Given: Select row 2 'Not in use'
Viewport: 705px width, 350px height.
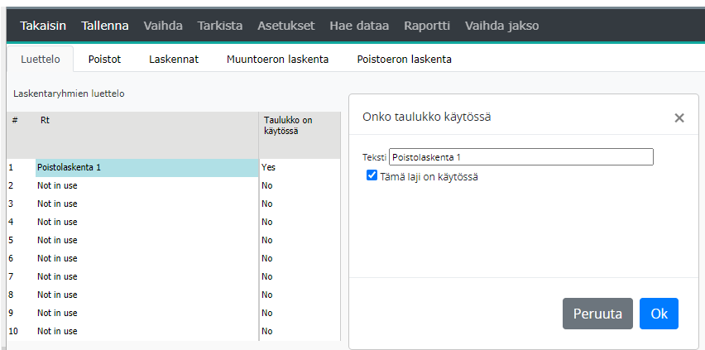Looking at the screenshot, I should 146,185.
